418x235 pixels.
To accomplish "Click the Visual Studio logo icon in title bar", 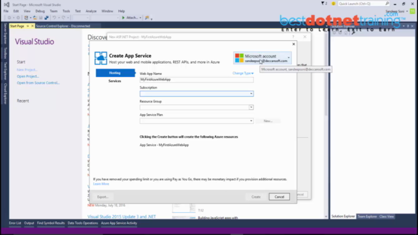I will click(7, 5).
